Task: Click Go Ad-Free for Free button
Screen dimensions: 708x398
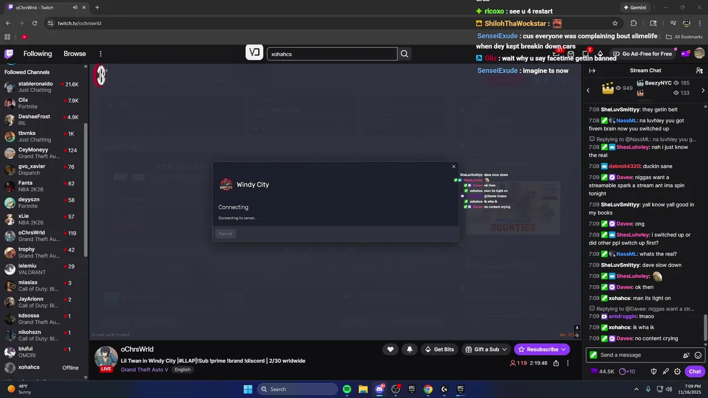Action: [642, 54]
